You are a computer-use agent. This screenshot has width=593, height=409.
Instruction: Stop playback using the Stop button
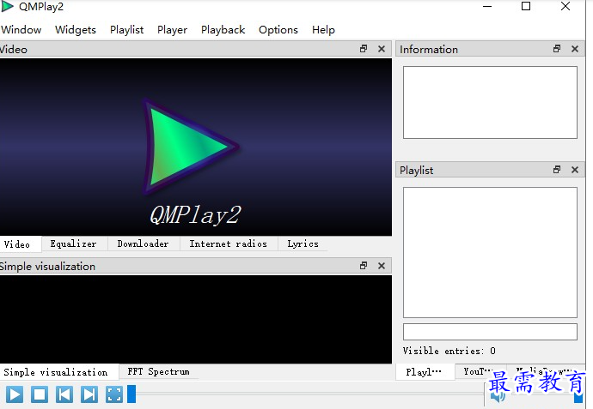click(40, 394)
